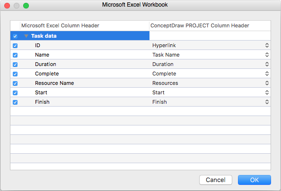281x191 pixels.
Task: Close the dialog with the red button
Action: pyautogui.click(x=7, y=6)
